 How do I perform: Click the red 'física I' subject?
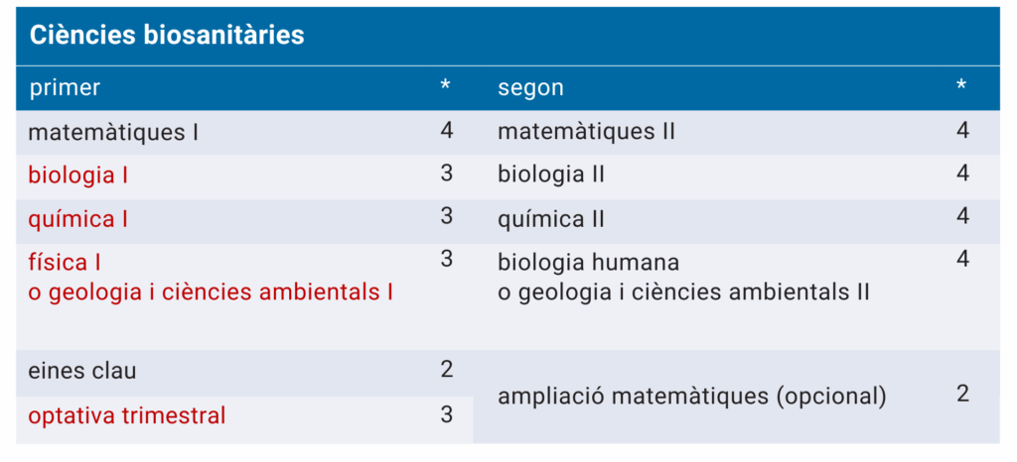(66, 263)
